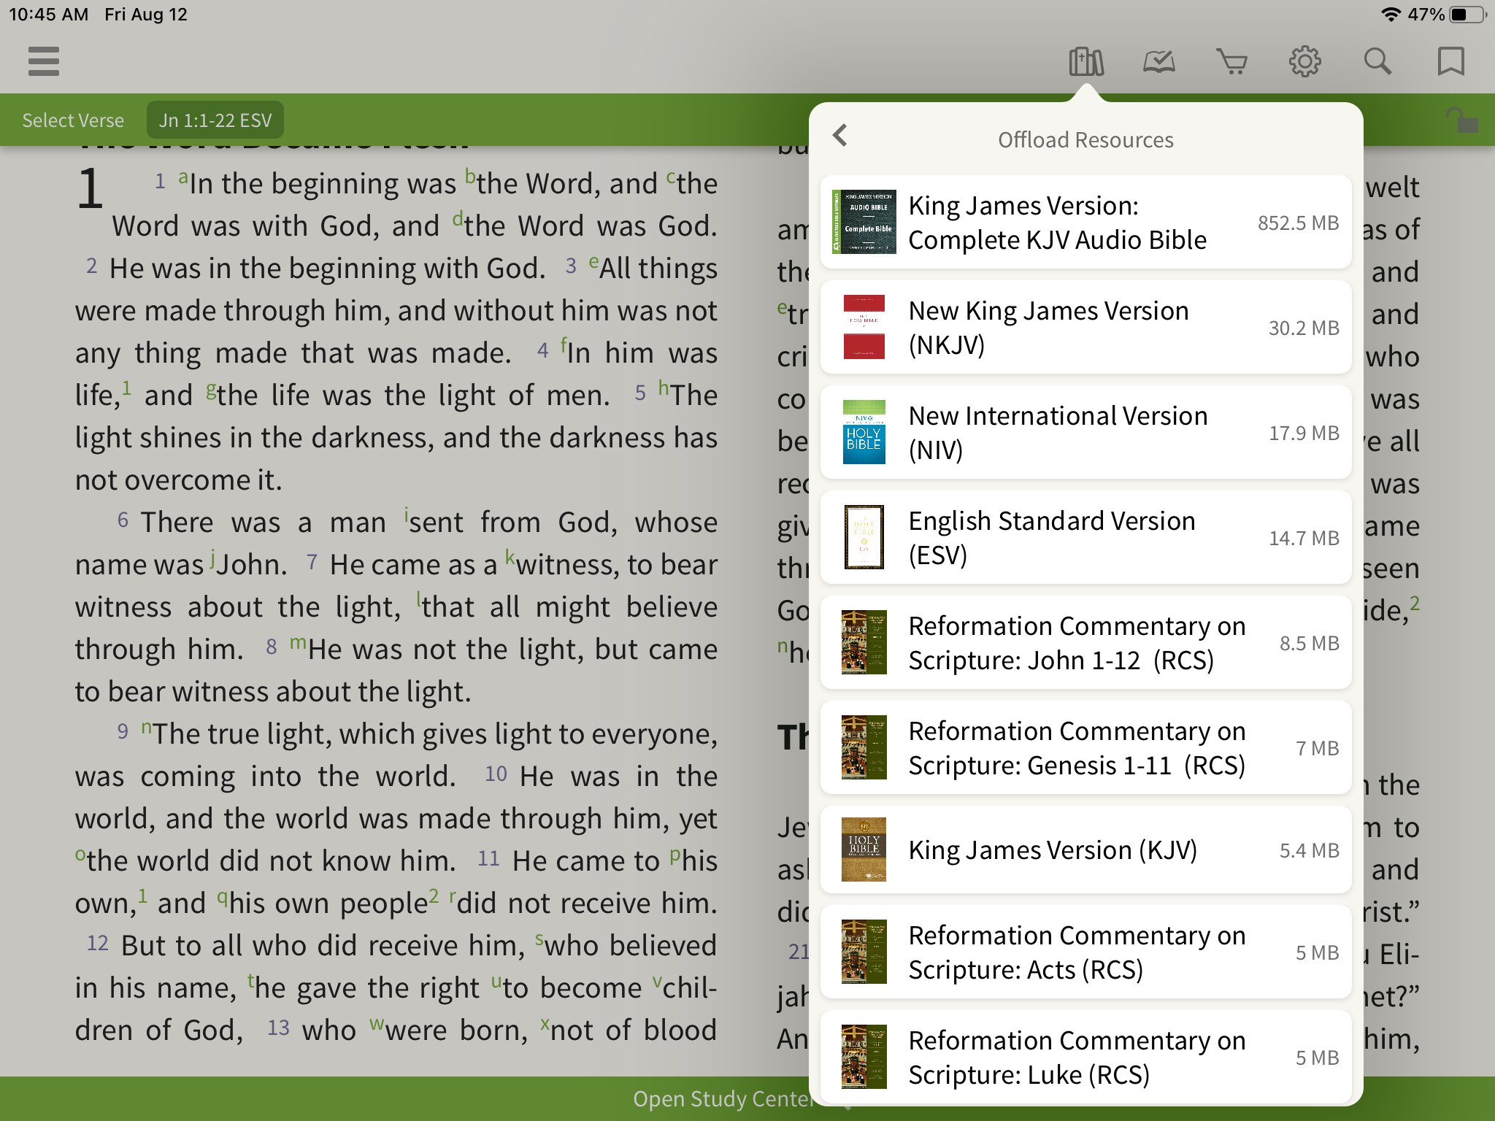Tap John 1-12 commentary cover

click(x=864, y=642)
